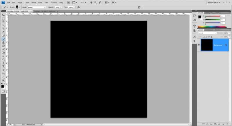Select the Healing Brush tool
This screenshot has height=126, width=232.
click(x=3, y=36)
